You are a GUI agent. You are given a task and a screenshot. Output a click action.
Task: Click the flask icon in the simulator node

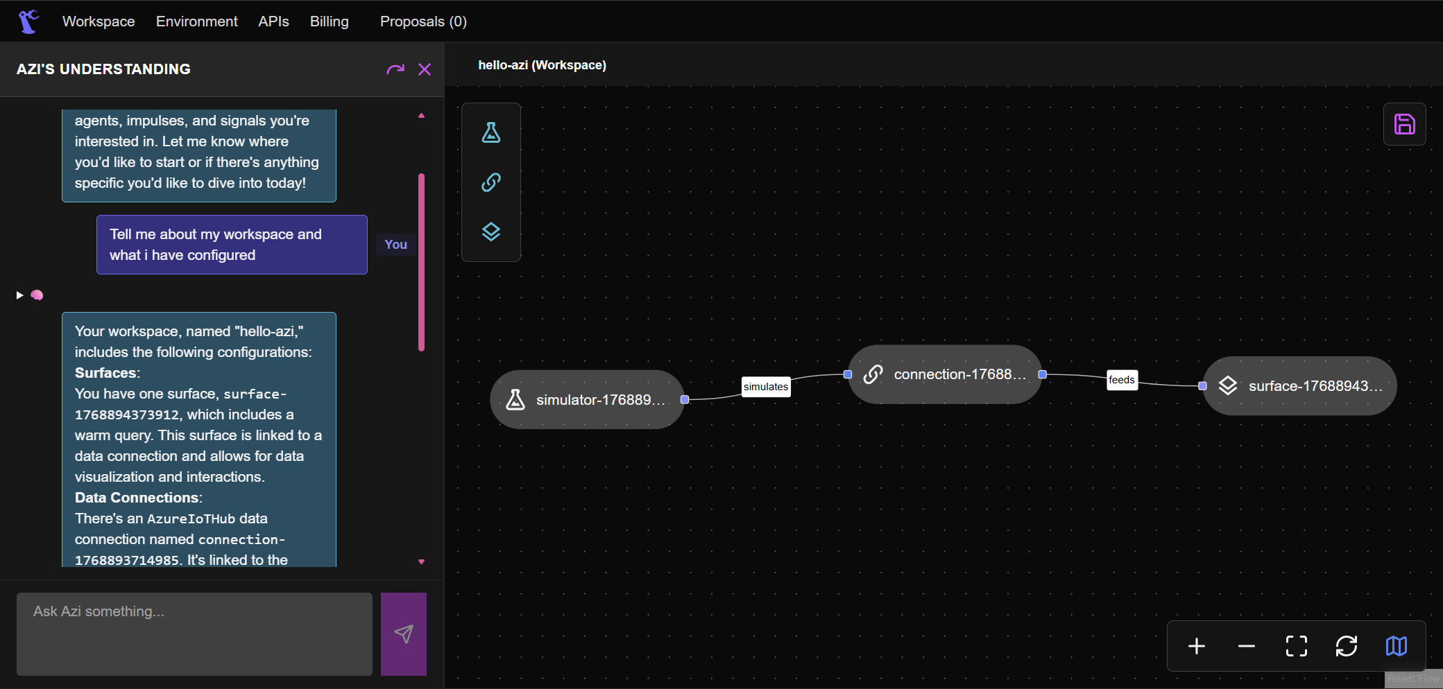click(515, 399)
